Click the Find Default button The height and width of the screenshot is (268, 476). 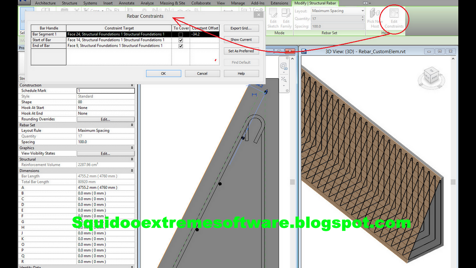[241, 62]
